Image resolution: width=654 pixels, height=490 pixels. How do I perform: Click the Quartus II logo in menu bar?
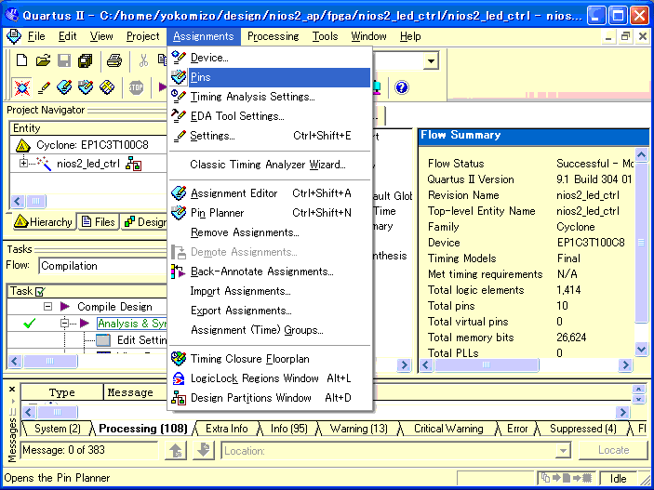13,36
